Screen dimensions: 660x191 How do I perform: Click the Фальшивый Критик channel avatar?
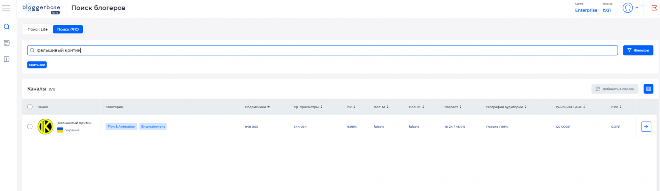pyautogui.click(x=45, y=127)
